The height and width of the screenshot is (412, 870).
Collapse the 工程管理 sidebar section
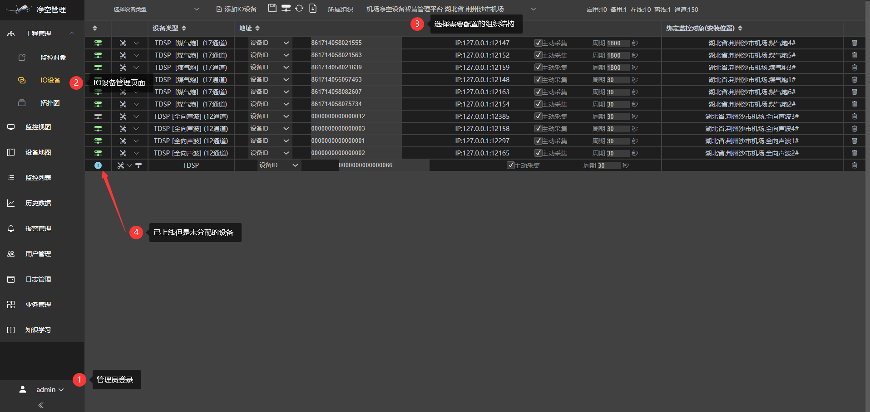coord(72,33)
